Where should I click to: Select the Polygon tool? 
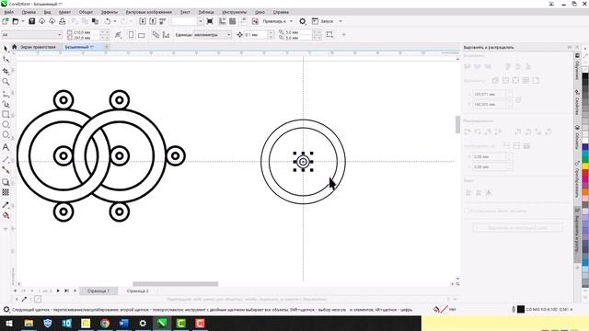click(6, 135)
